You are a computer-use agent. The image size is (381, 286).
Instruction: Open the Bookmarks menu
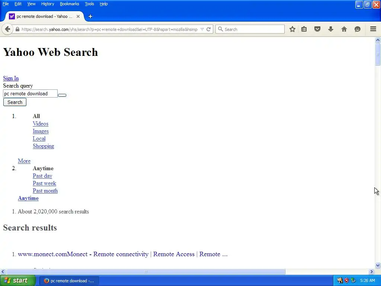(x=70, y=4)
